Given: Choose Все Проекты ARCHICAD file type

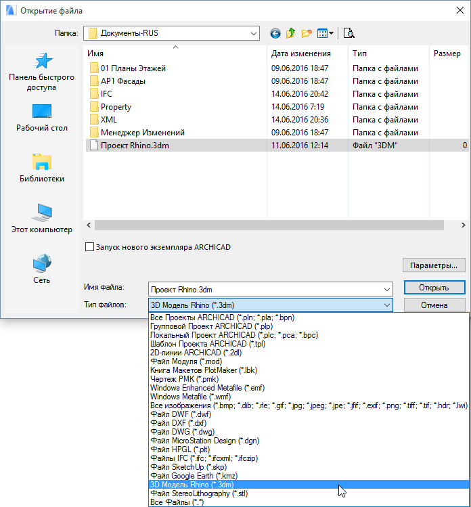Looking at the screenshot, I should click(x=309, y=317).
